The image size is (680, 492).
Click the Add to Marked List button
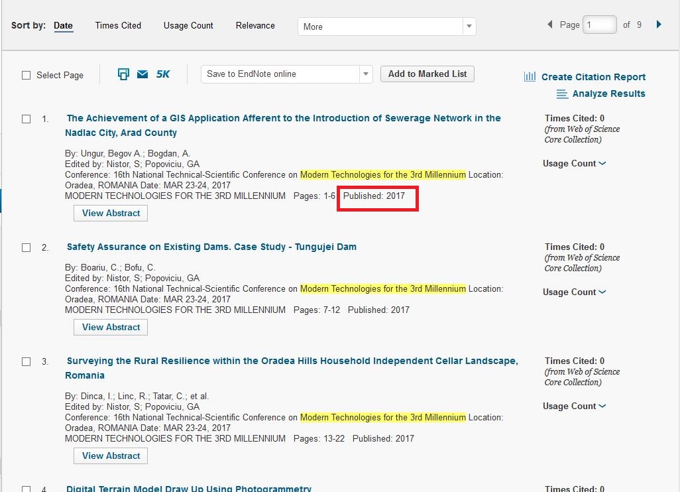427,74
